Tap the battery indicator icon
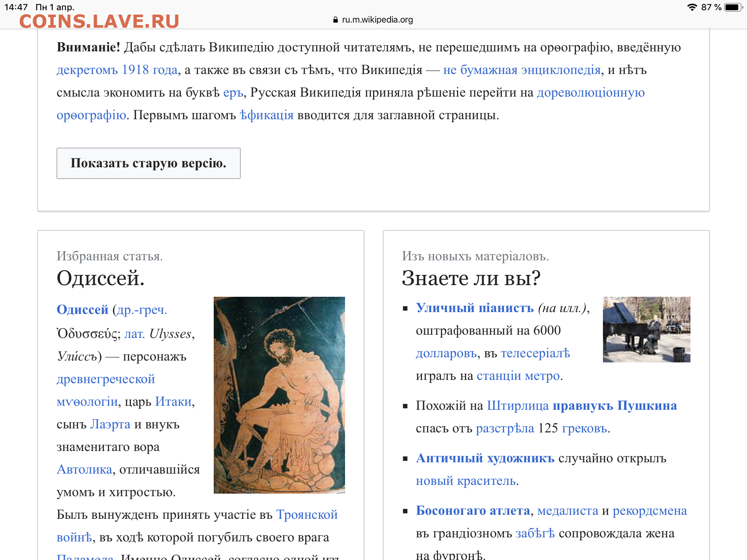747x560 pixels. coord(733,7)
